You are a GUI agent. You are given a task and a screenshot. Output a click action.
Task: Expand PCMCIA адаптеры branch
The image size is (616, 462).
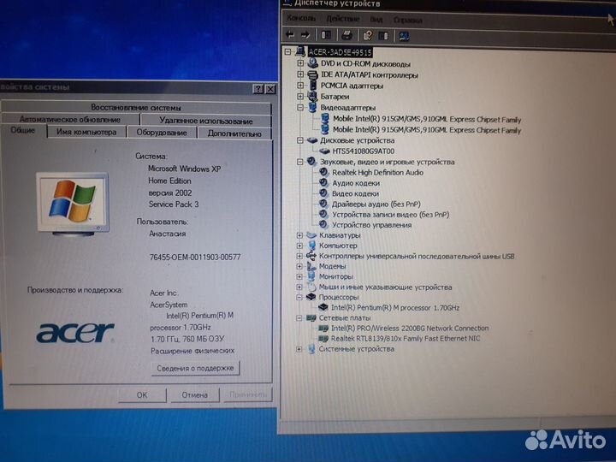(x=300, y=86)
